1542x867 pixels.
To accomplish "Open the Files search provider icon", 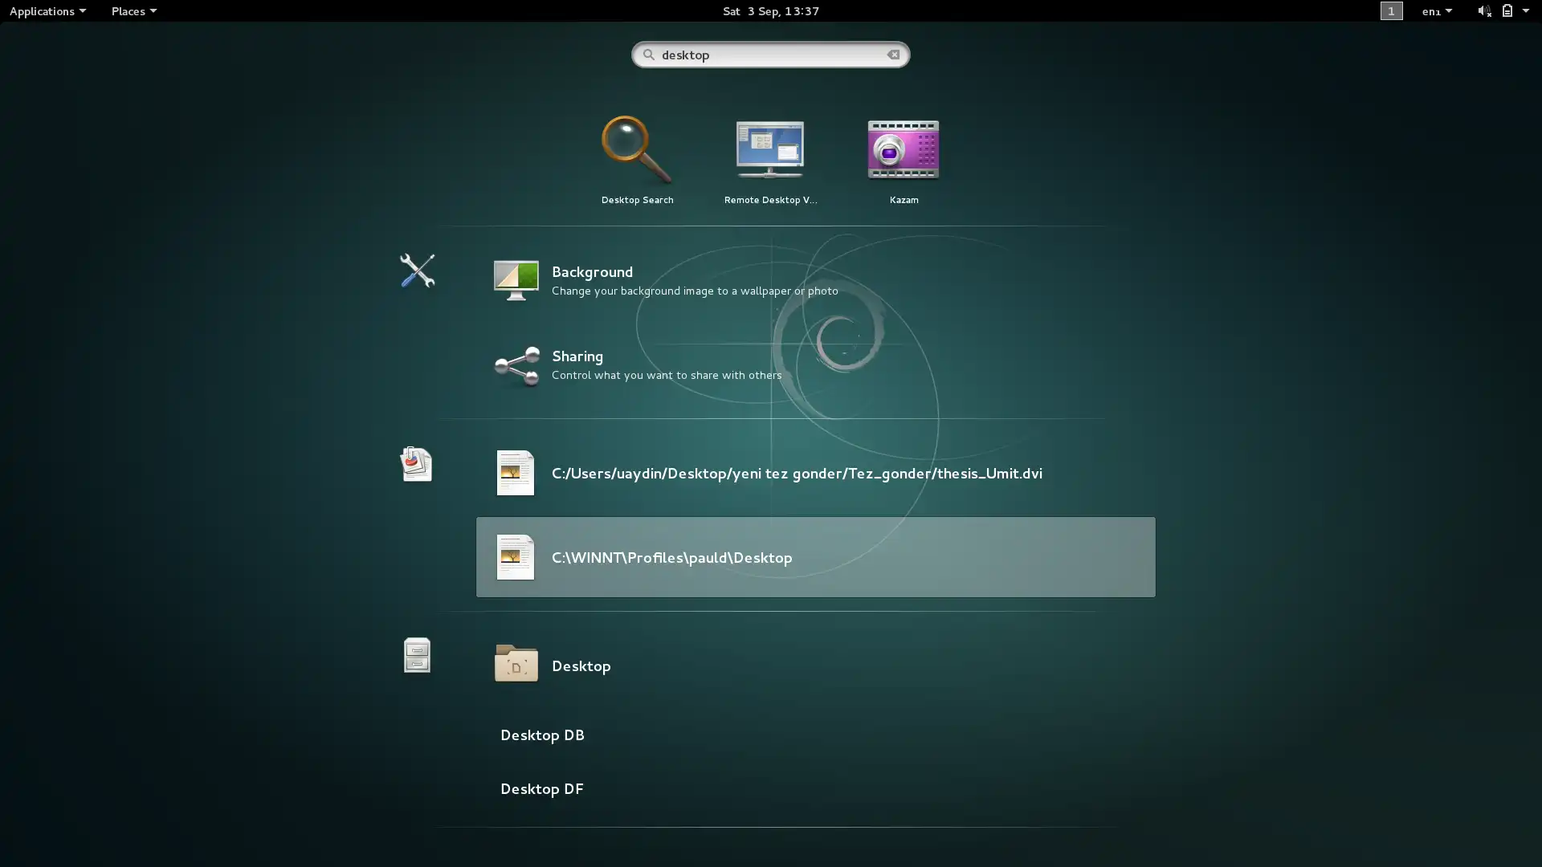I will tap(417, 656).
